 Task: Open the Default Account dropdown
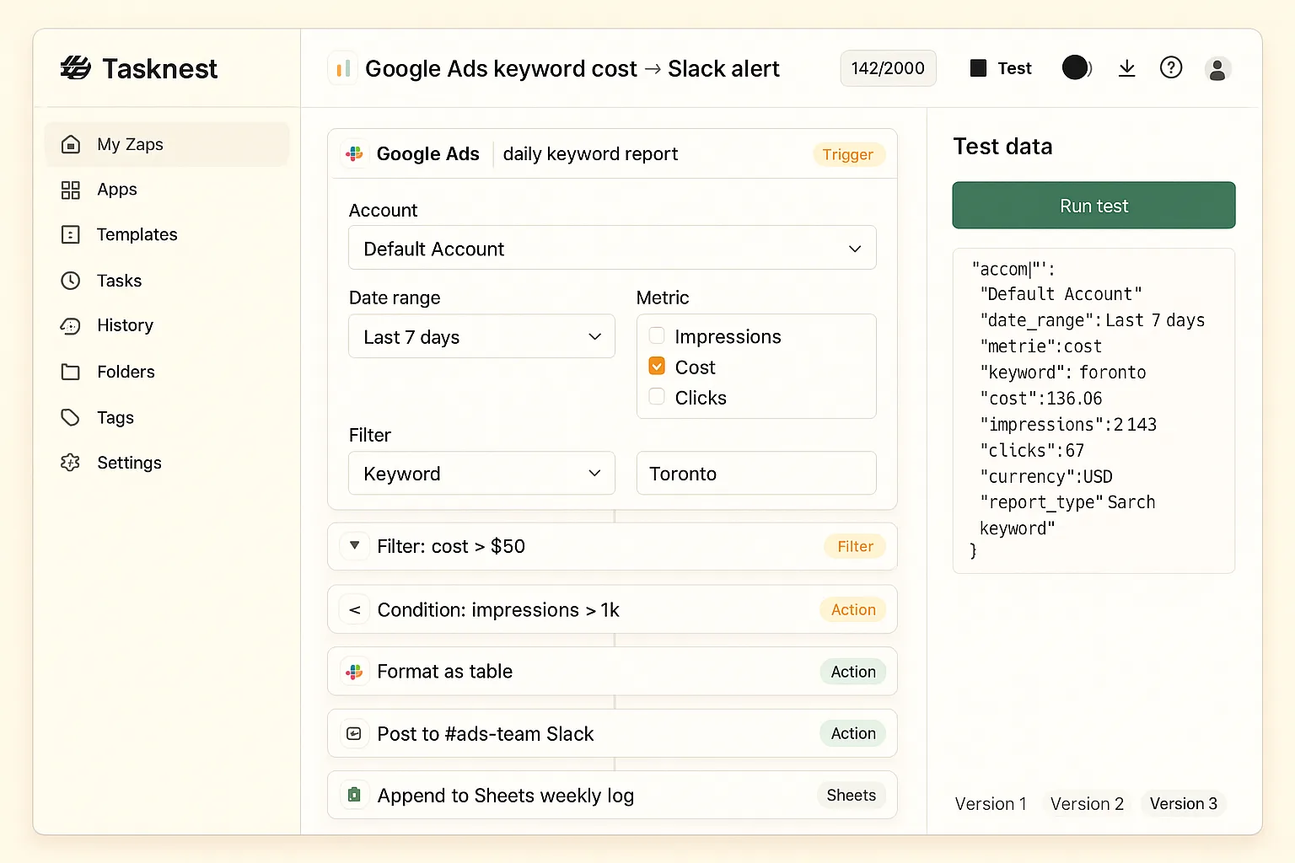pos(612,248)
